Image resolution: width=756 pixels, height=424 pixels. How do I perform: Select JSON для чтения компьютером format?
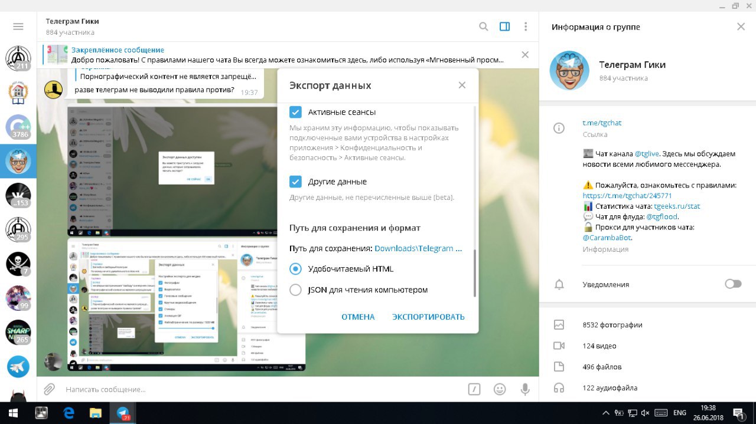click(295, 290)
